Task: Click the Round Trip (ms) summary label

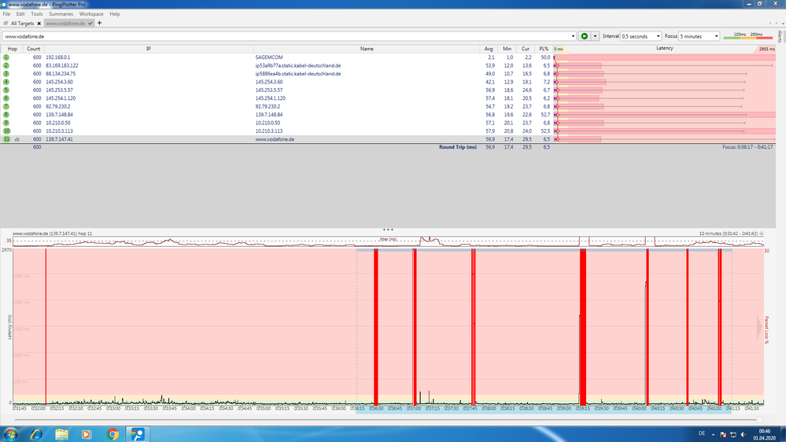Action: tap(458, 147)
